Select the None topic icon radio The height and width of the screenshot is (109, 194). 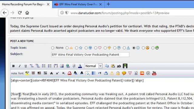point(52,48)
